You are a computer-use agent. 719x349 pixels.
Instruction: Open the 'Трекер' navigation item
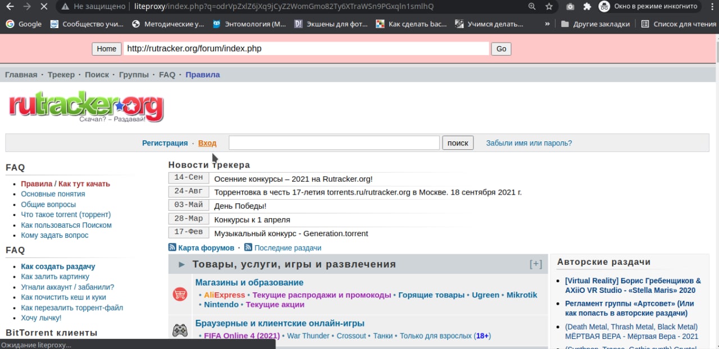61,75
